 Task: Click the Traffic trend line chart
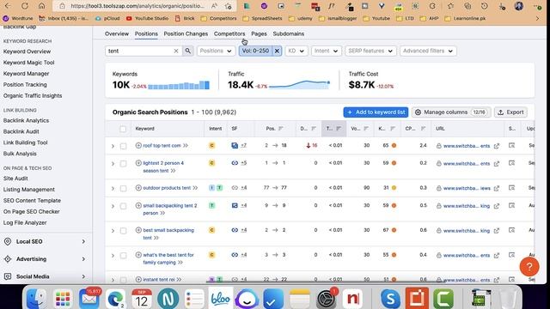(300, 84)
